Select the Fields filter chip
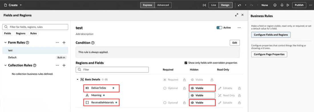Screen dimensions: 314x112 tap(7, 33)
